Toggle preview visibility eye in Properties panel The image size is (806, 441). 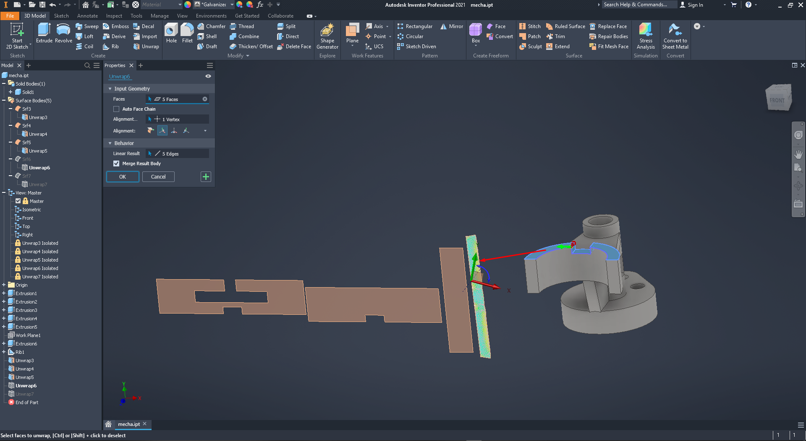pos(208,76)
